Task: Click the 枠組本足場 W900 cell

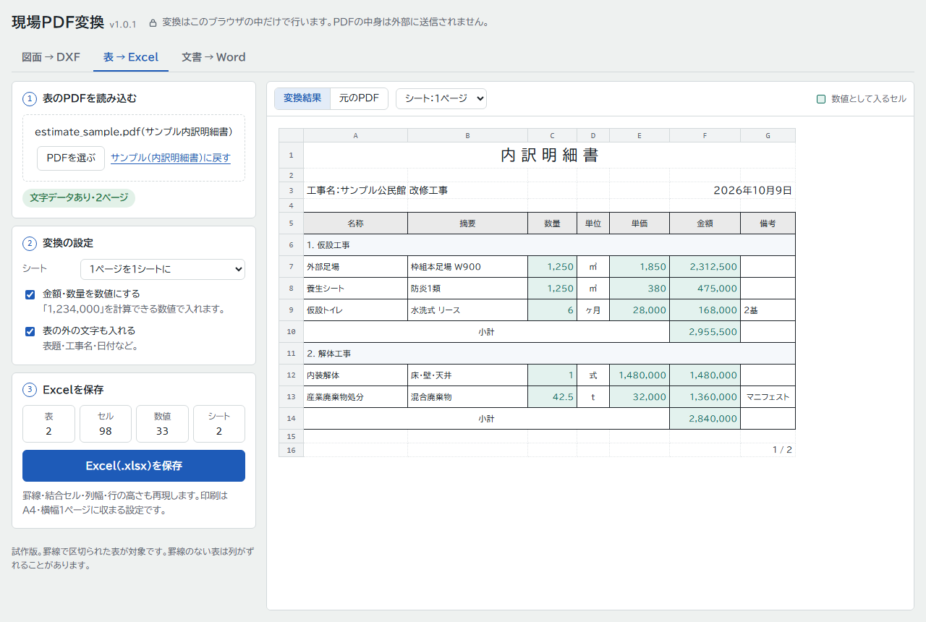Action: point(467,267)
